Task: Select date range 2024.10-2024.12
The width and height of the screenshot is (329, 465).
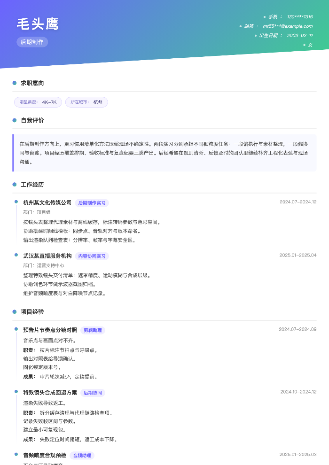Action: pyautogui.click(x=298, y=392)
